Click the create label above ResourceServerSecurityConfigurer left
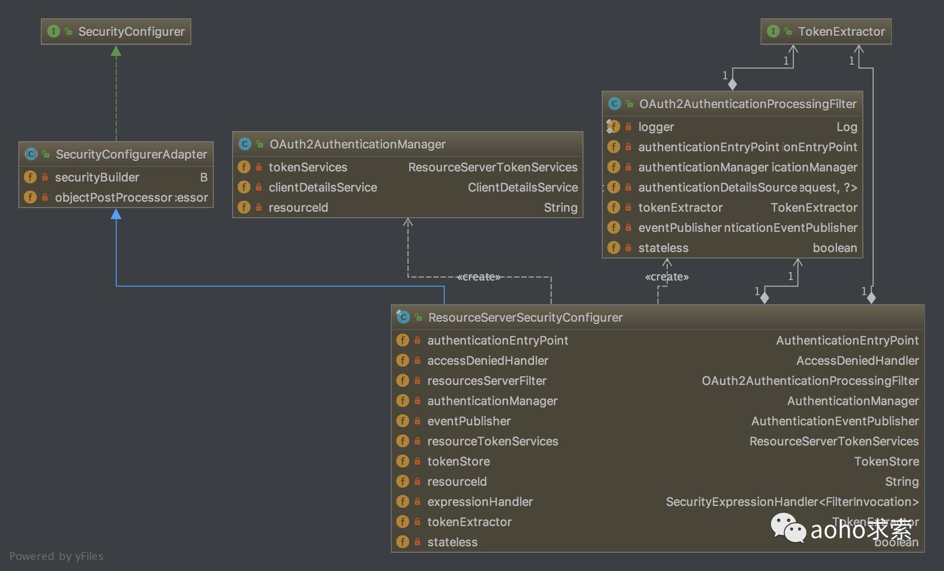This screenshot has height=571, width=944. (x=478, y=277)
